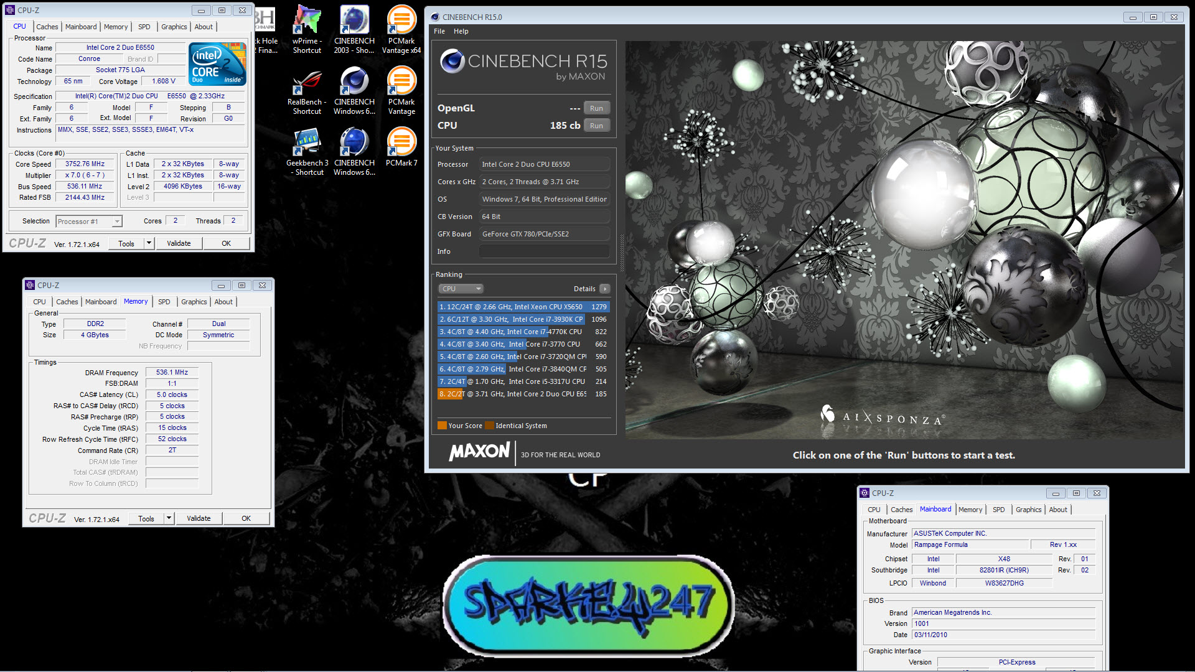Viewport: 1195px width, 672px height.
Task: Open wPrime Shortcut desktop icon
Action: pyautogui.click(x=307, y=29)
